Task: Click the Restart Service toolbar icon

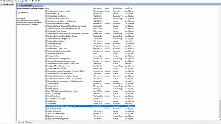Action: tap(39, 1)
